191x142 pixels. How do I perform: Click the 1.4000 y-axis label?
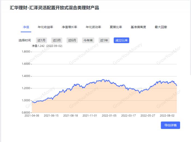[26, 76]
